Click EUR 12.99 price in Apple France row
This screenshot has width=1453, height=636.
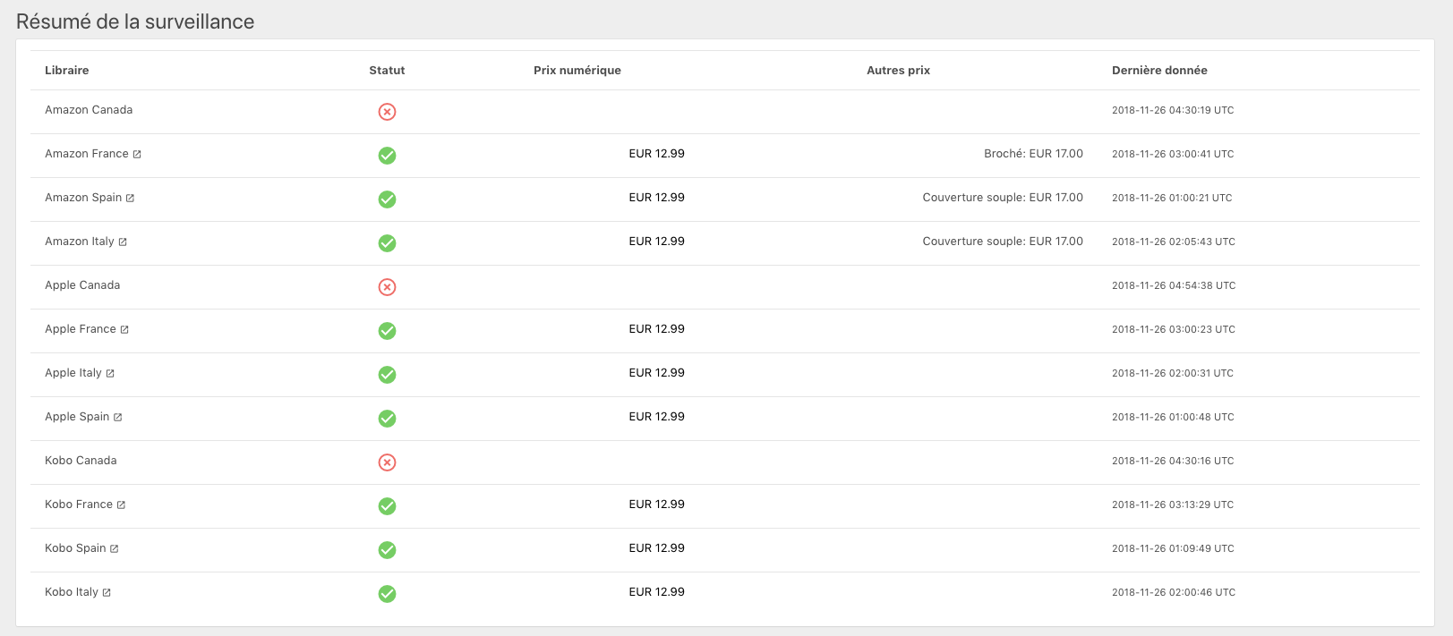click(656, 329)
